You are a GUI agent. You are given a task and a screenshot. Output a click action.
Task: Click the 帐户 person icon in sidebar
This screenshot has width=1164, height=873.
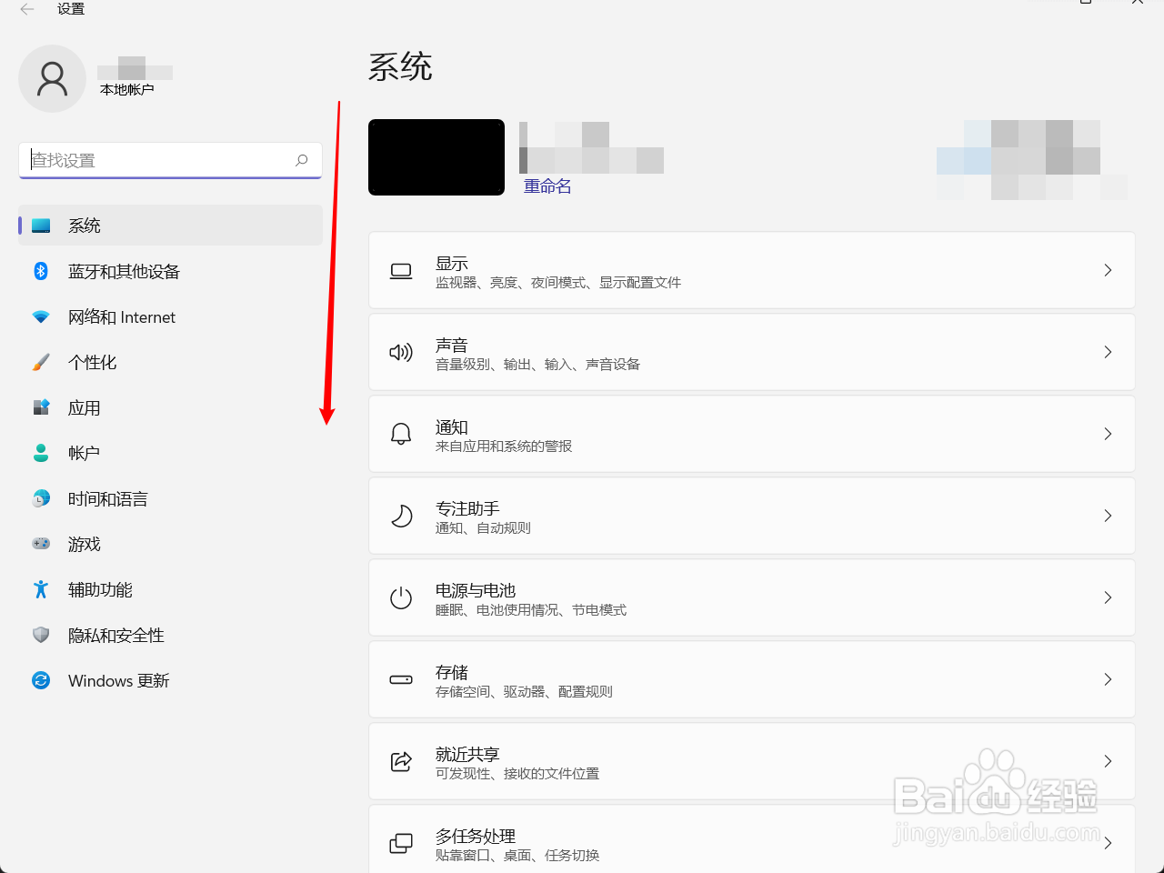41,453
